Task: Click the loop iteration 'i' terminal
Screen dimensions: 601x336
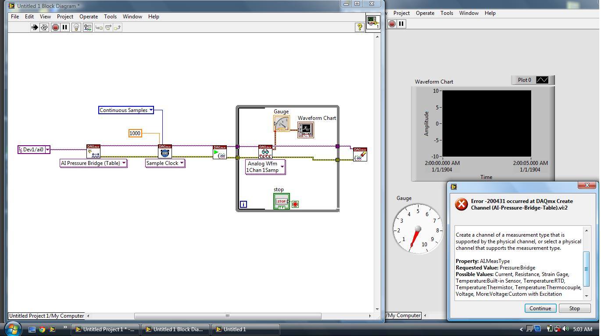Action: point(243,204)
